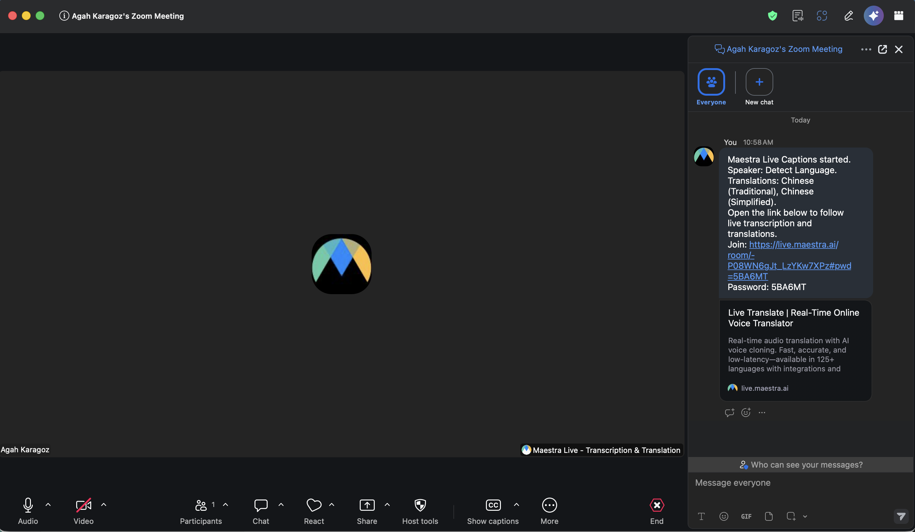Screen dimensions: 915x532
Task: Open the More menu in toolbar
Action: pos(549,511)
